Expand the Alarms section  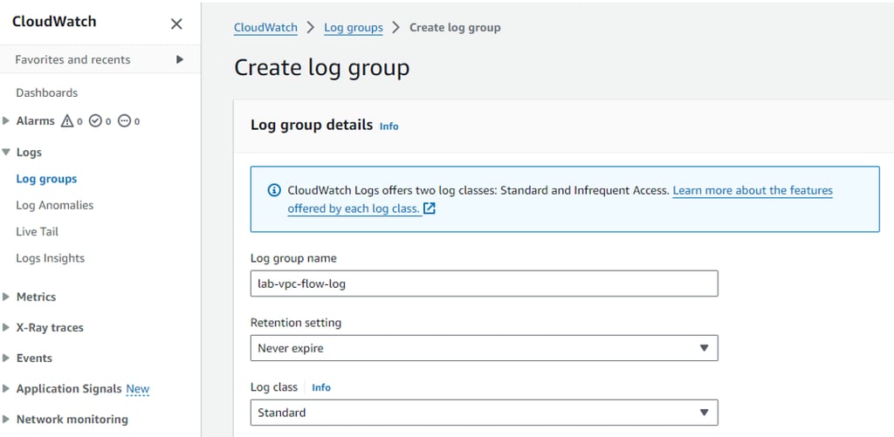coord(7,121)
